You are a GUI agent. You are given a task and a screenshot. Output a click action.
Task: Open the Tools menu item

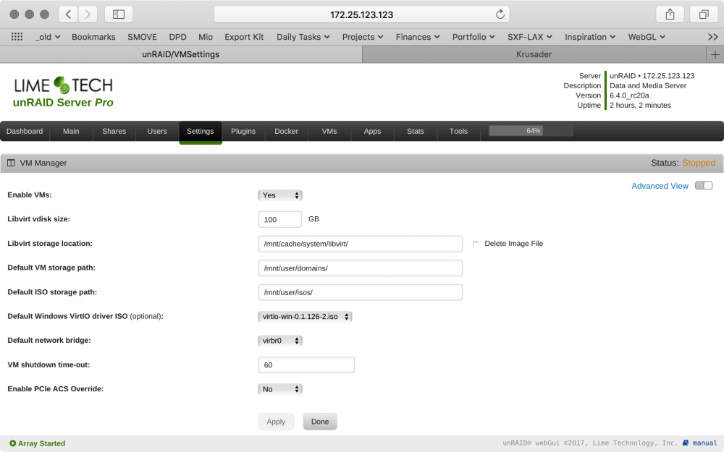coord(458,131)
